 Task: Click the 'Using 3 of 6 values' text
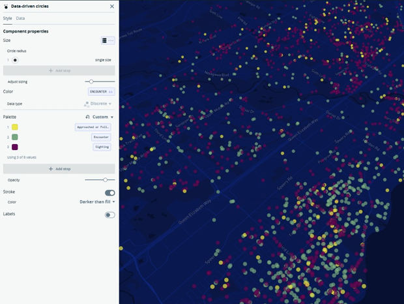(22, 157)
